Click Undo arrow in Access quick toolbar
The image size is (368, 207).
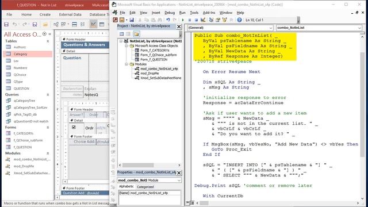[14, 24]
